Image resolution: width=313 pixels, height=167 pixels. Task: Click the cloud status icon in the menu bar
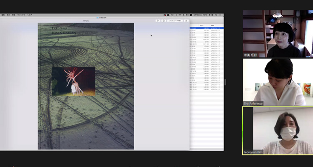[168, 15]
